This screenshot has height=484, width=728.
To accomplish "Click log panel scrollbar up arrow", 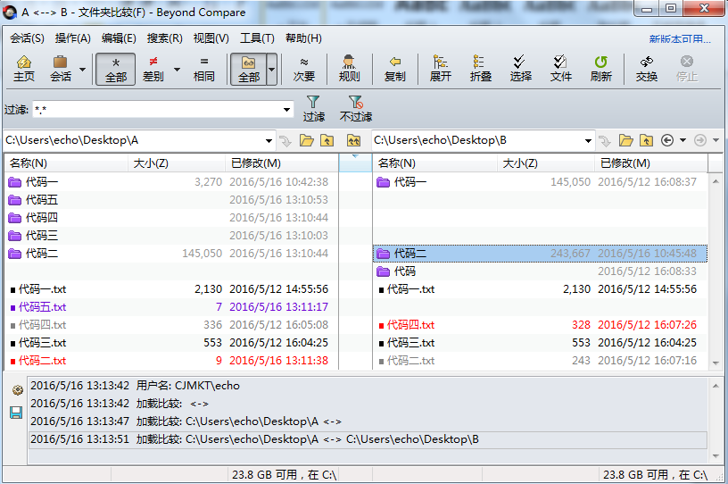I will coord(716,386).
